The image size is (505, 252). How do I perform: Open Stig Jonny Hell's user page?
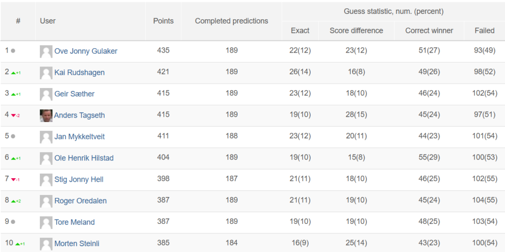tap(79, 179)
